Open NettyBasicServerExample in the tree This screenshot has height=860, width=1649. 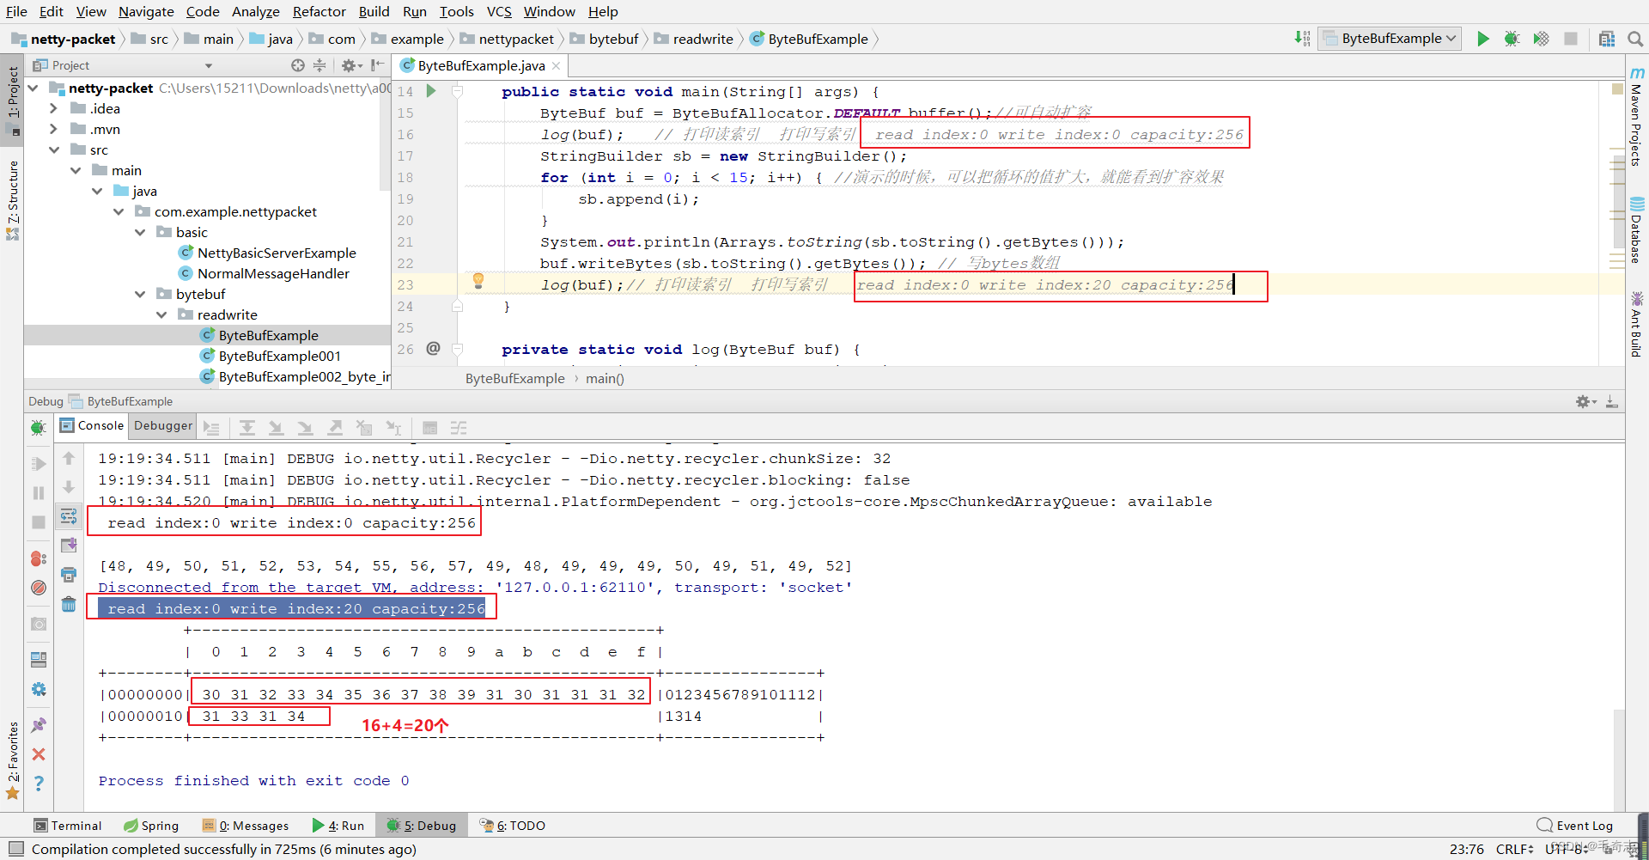pyautogui.click(x=277, y=253)
